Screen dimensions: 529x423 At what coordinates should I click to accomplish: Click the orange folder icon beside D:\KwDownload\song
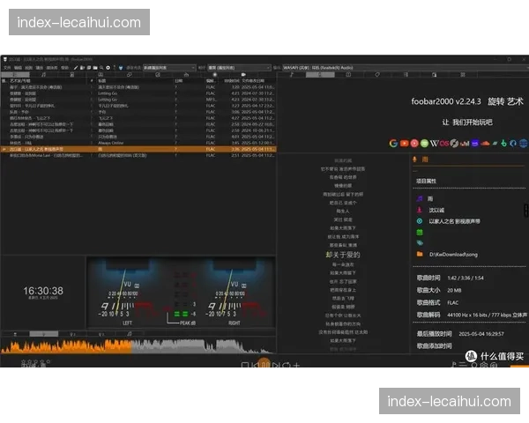pyautogui.click(x=421, y=254)
